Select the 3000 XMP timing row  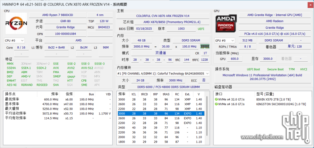(161, 99)
